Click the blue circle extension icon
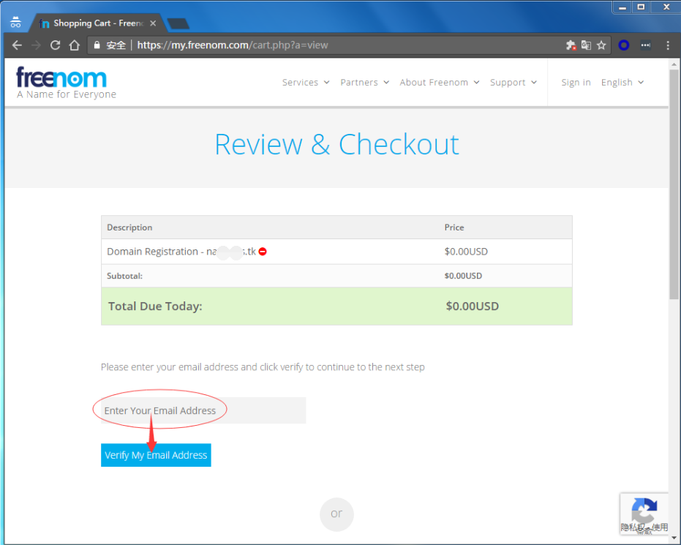The image size is (681, 545). 624,45
